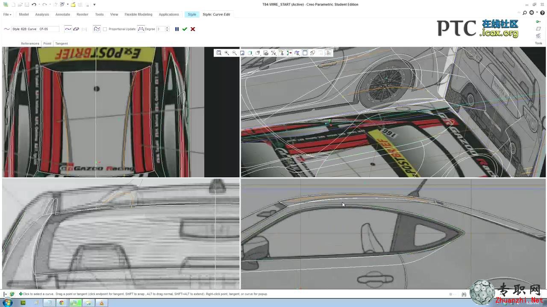Switch to the Render ribbon tab

(x=82, y=14)
